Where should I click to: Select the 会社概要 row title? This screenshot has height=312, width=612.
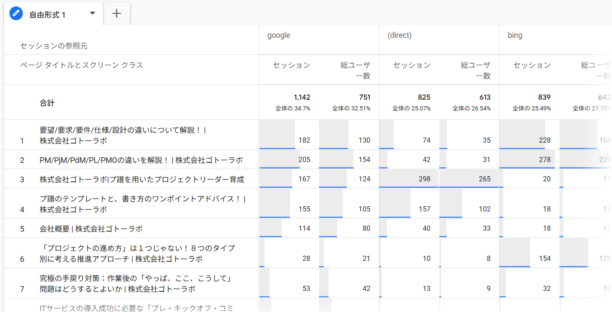pyautogui.click(x=91, y=229)
